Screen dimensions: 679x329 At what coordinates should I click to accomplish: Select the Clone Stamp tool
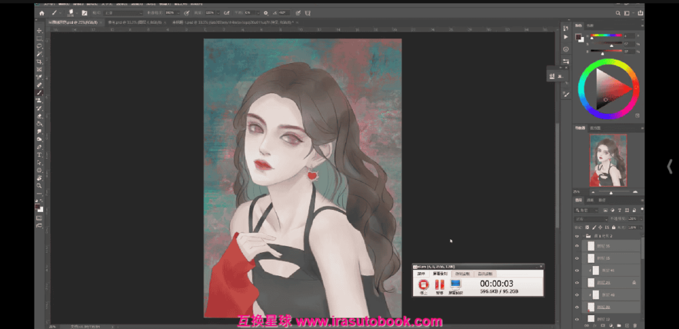click(39, 101)
